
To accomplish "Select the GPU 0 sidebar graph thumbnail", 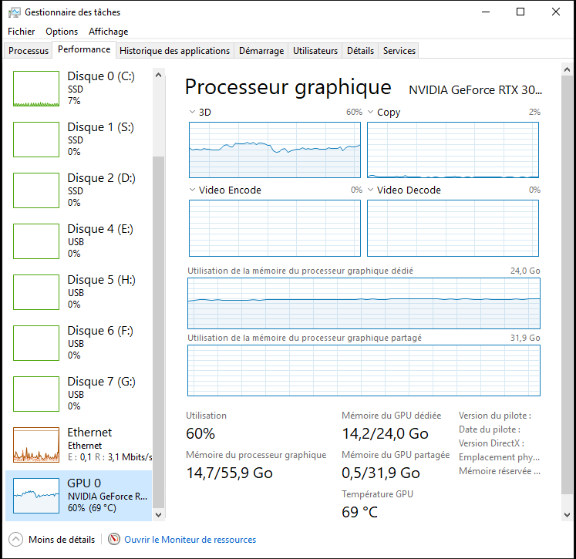I will (x=36, y=496).
